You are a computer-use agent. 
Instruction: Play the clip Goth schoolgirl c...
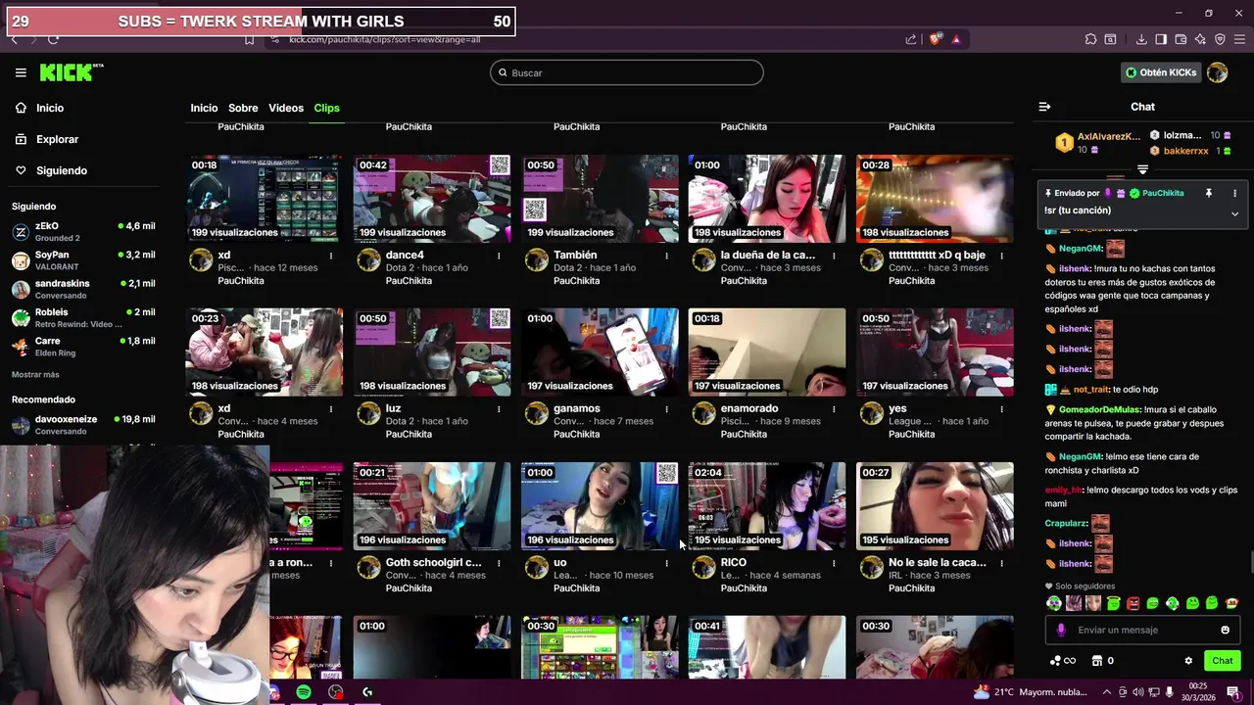click(432, 506)
